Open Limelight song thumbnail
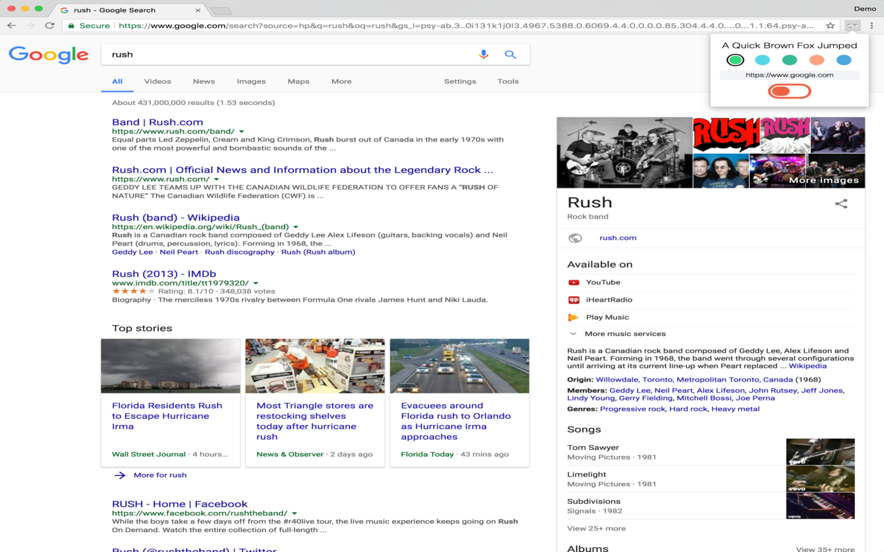884x552 pixels. tap(820, 479)
